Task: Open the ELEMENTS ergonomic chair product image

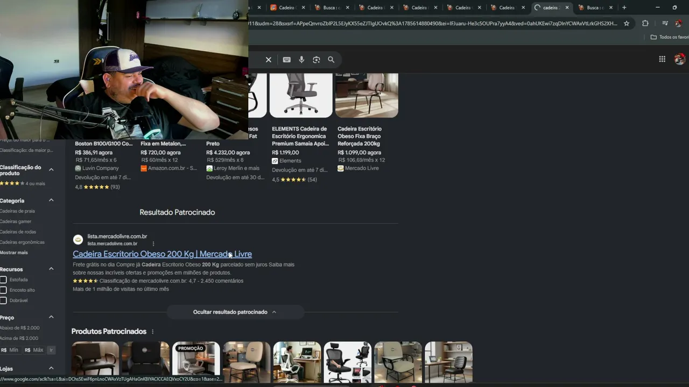Action: point(301,95)
